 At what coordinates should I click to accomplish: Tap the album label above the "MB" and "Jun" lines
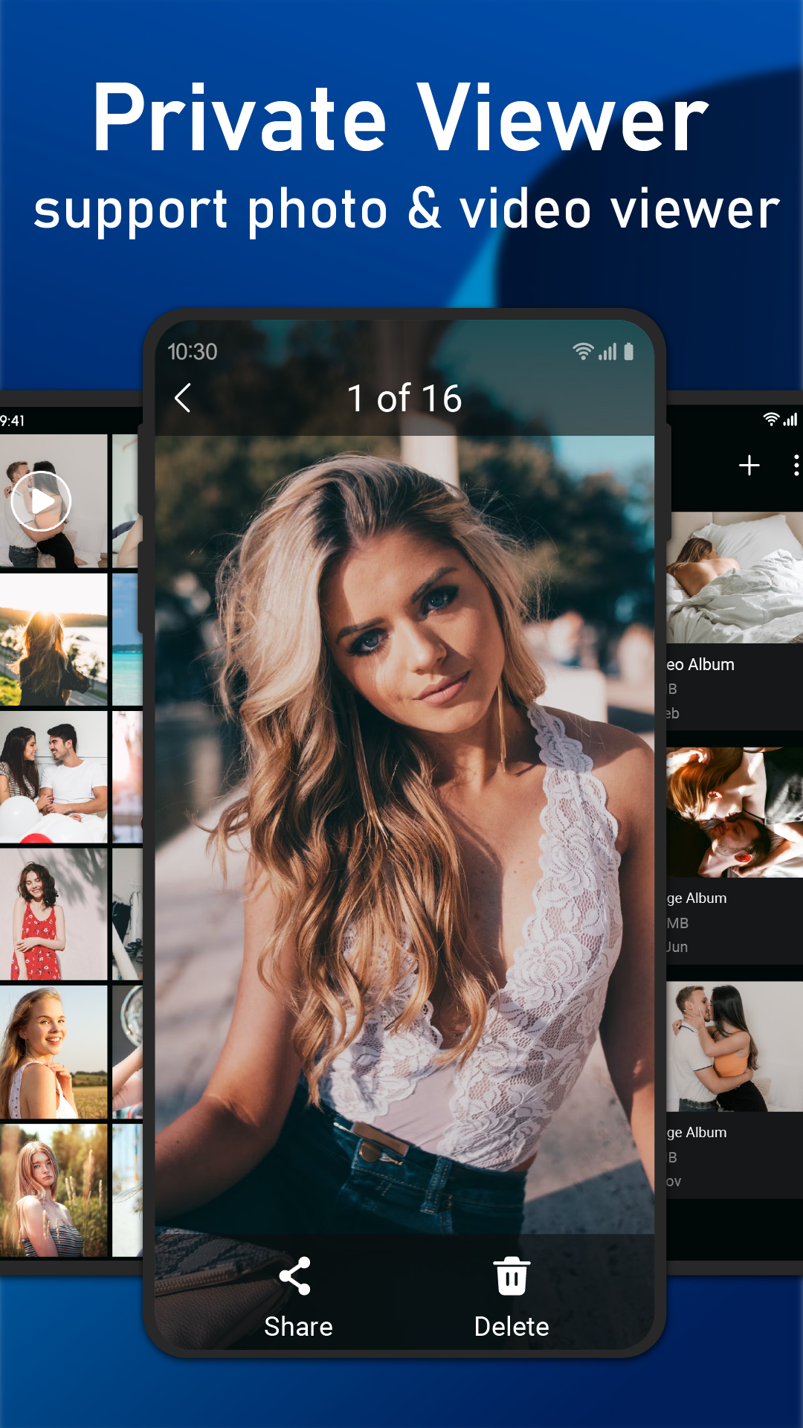(x=697, y=898)
